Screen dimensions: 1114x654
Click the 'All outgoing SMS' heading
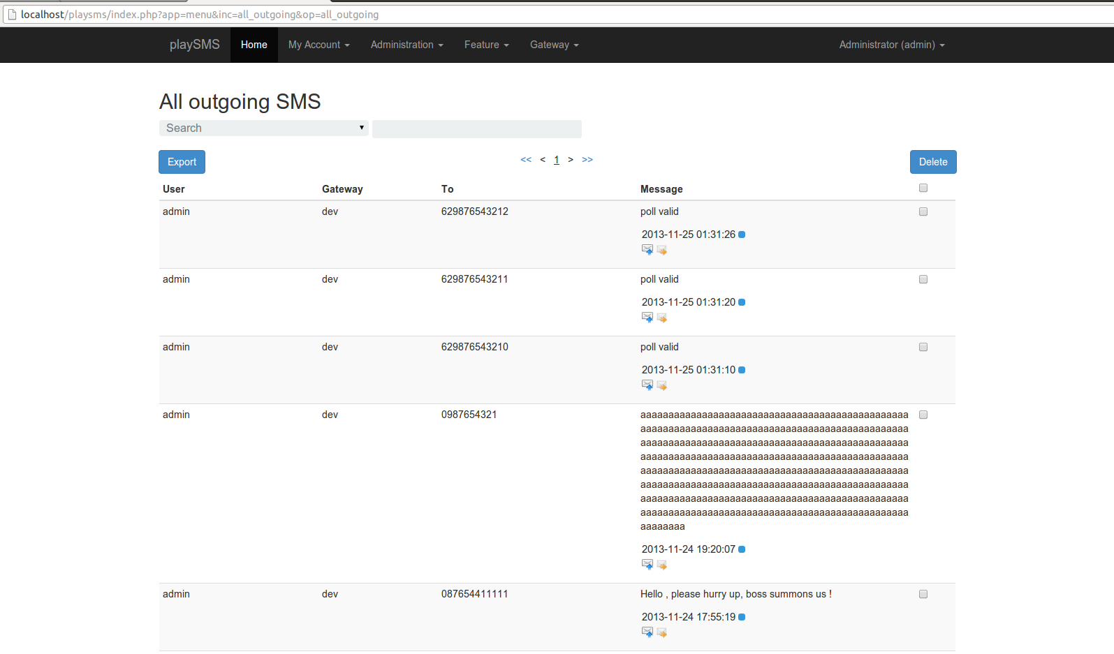pos(240,102)
